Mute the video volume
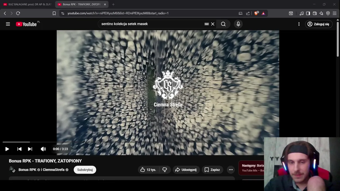This screenshot has width=340, height=191. pos(43,149)
